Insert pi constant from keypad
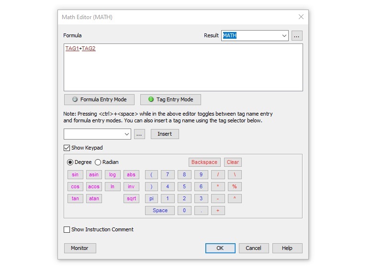Image resolution: width=383 pixels, height=270 pixels. click(x=151, y=198)
